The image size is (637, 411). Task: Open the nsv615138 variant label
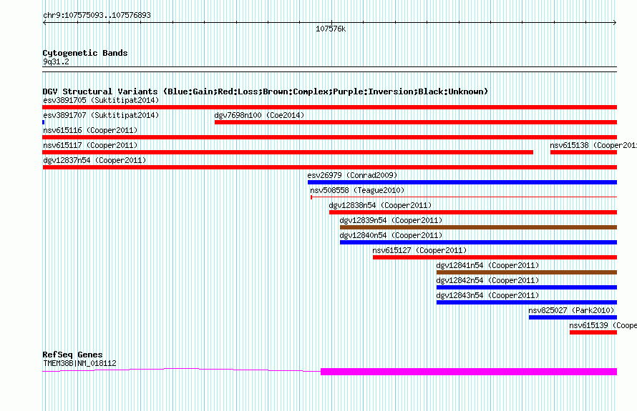(x=593, y=145)
